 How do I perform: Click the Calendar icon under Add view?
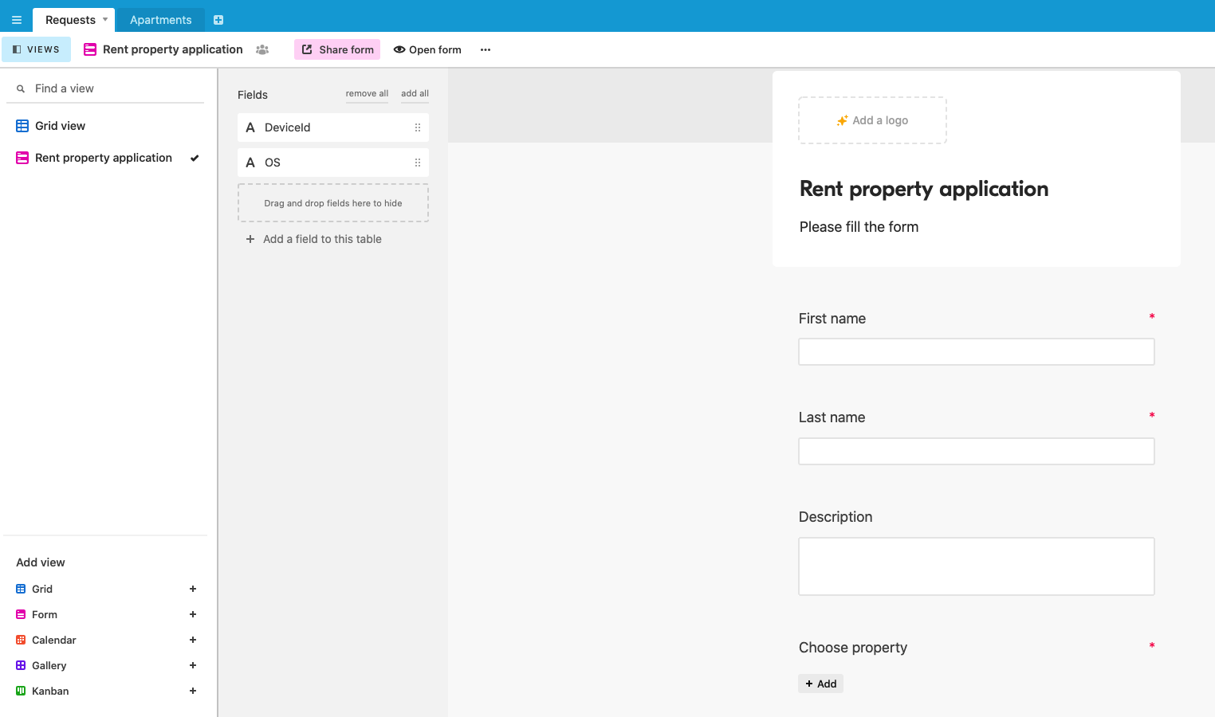21,640
